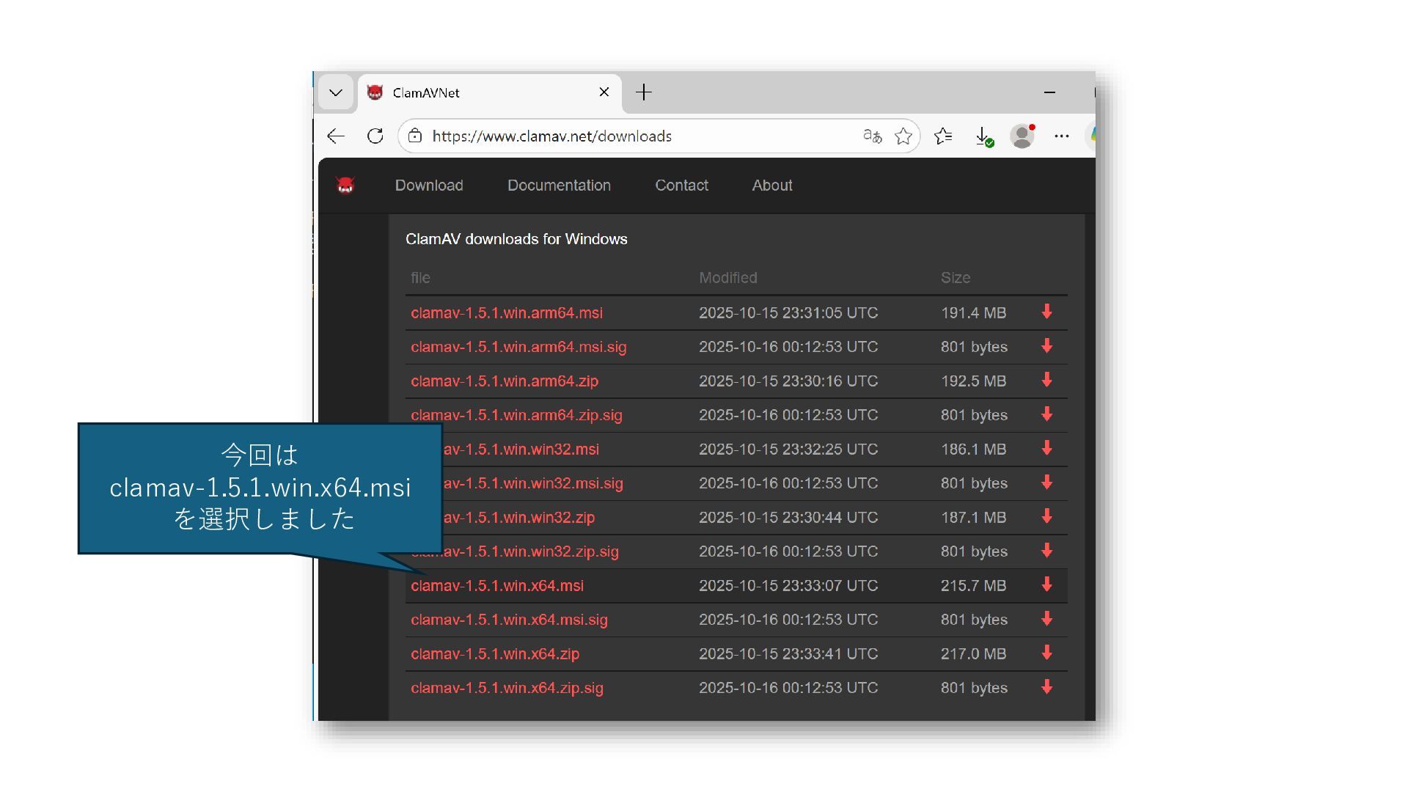Screen dimensions: 1408x792
Task: Click the browser back arrow
Action: [x=336, y=136]
